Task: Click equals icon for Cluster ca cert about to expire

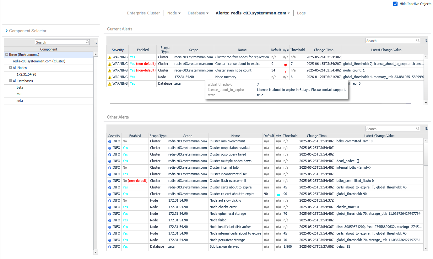Action: click(x=278, y=194)
